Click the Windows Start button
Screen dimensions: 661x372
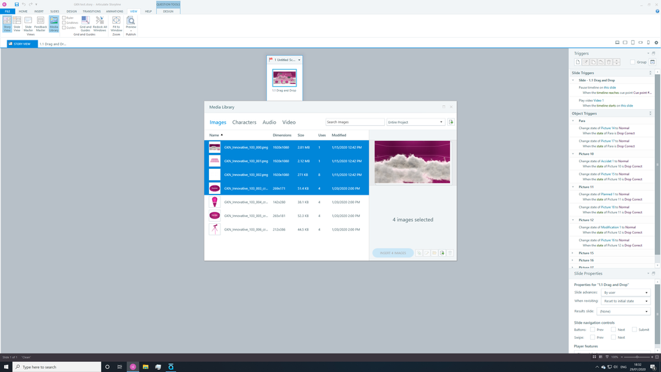(6, 367)
